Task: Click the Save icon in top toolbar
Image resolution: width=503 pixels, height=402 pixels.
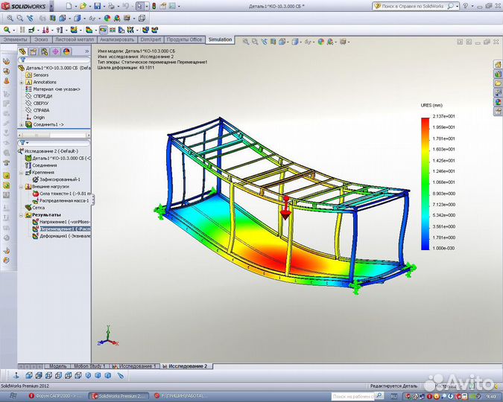Action: pos(98,6)
